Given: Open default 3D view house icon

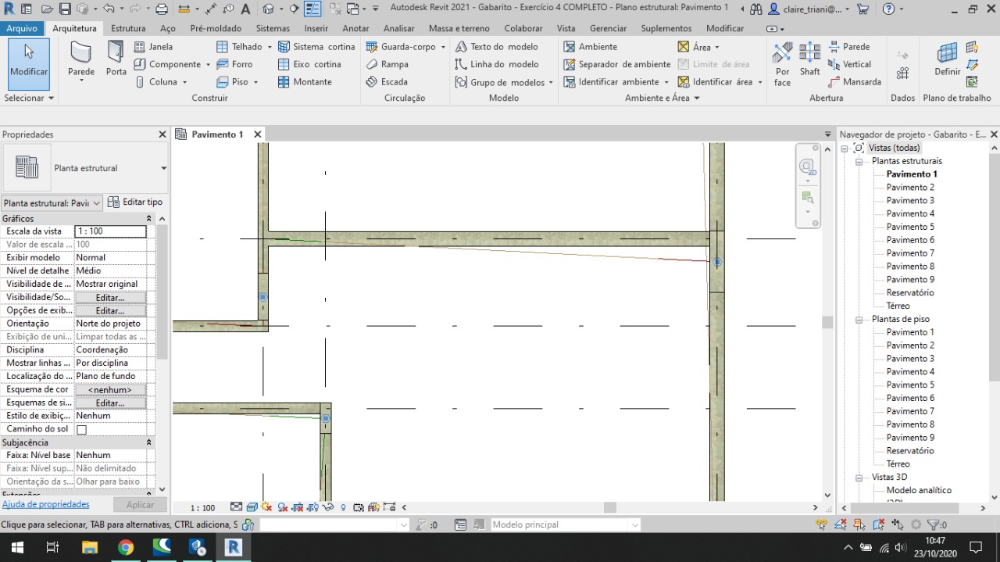Looking at the screenshot, I should point(269,9).
